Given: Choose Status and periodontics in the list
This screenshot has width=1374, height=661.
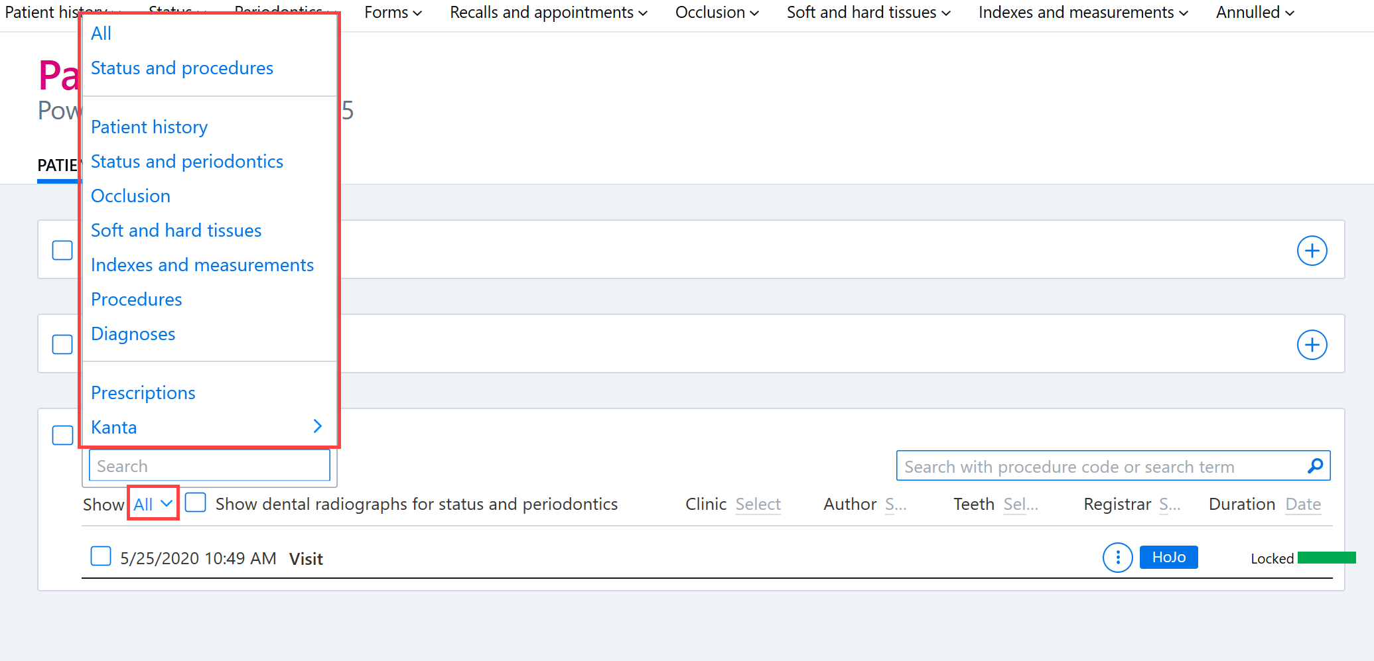Looking at the screenshot, I should point(187,161).
